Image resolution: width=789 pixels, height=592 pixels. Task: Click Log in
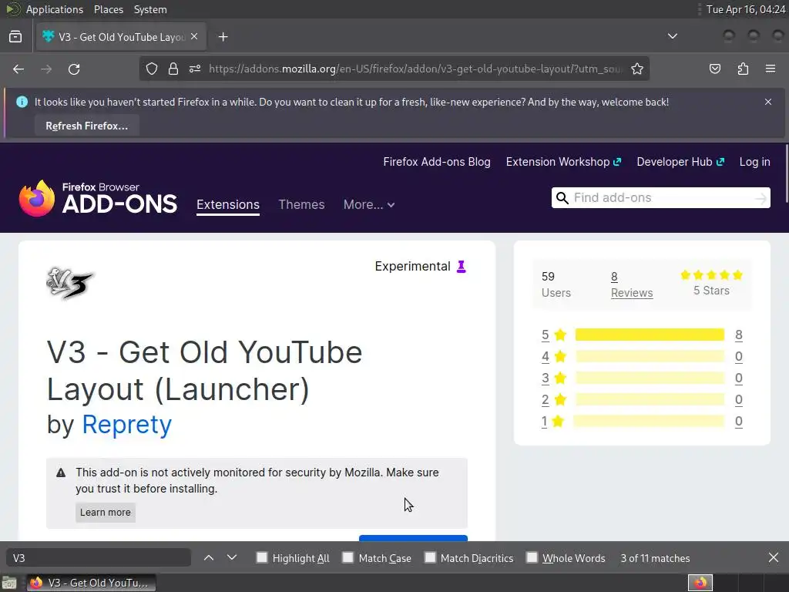tap(754, 162)
